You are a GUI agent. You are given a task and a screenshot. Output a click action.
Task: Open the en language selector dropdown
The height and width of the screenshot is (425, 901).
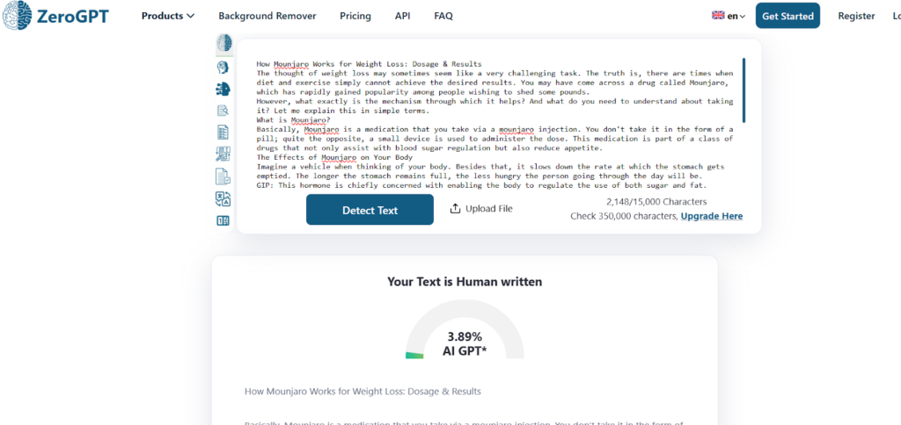click(x=729, y=16)
